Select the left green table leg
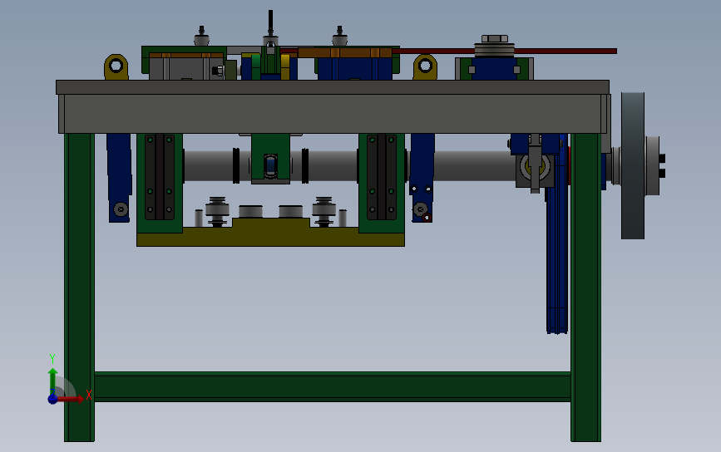Viewport: 721px width, 452px height. [x=79, y=287]
